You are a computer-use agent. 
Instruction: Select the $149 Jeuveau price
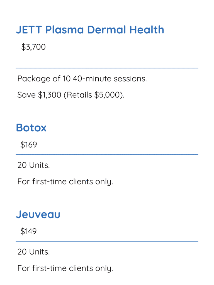point(28,231)
